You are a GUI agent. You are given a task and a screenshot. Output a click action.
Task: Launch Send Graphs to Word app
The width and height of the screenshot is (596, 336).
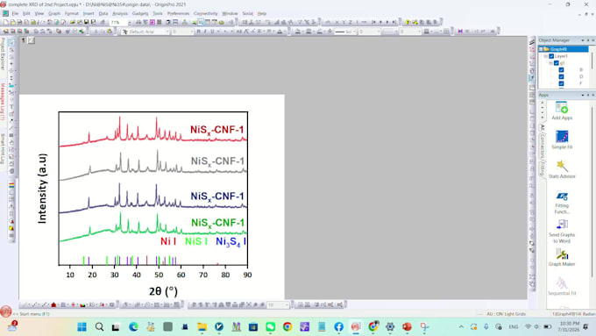tap(562, 225)
